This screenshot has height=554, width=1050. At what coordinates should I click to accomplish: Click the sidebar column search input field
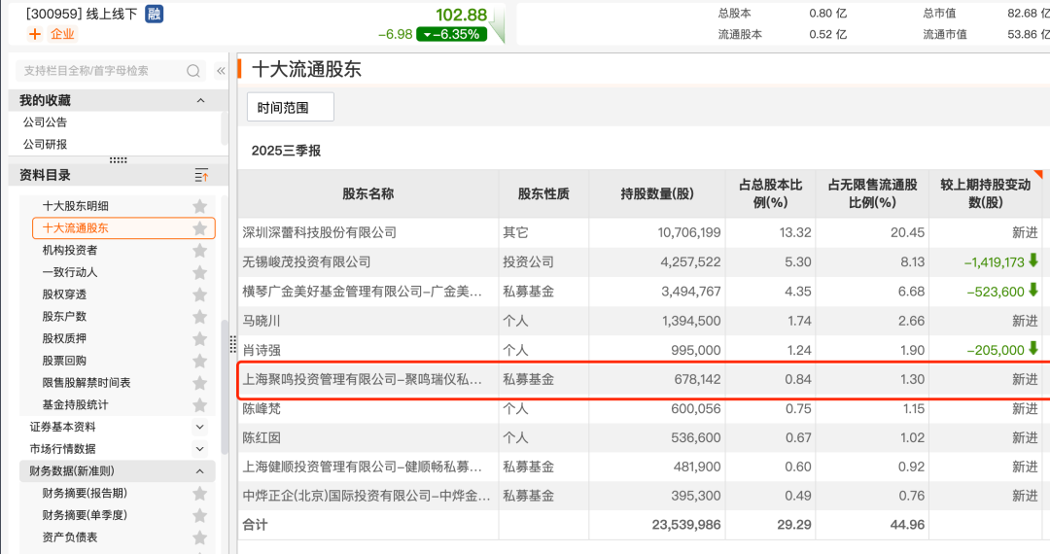pos(102,71)
